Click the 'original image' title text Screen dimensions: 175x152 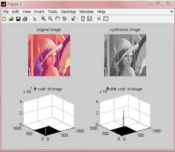(49, 30)
